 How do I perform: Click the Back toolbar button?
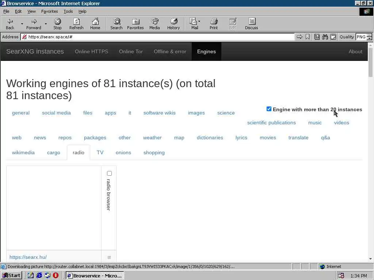pyautogui.click(x=10, y=24)
